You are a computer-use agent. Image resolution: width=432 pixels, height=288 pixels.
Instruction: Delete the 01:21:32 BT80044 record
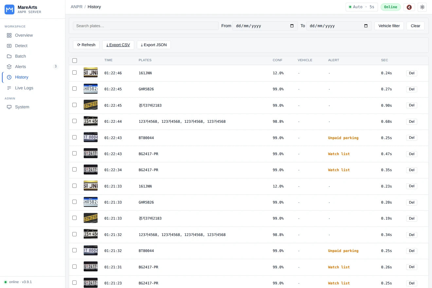point(412,251)
